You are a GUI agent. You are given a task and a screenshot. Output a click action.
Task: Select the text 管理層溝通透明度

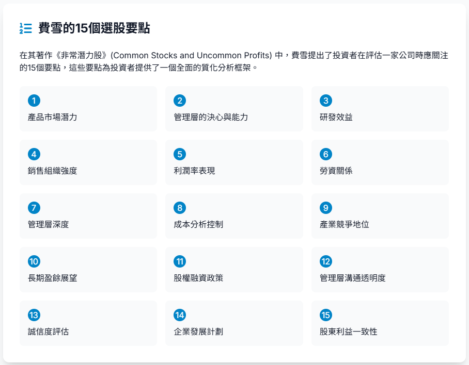pyautogui.click(x=353, y=278)
